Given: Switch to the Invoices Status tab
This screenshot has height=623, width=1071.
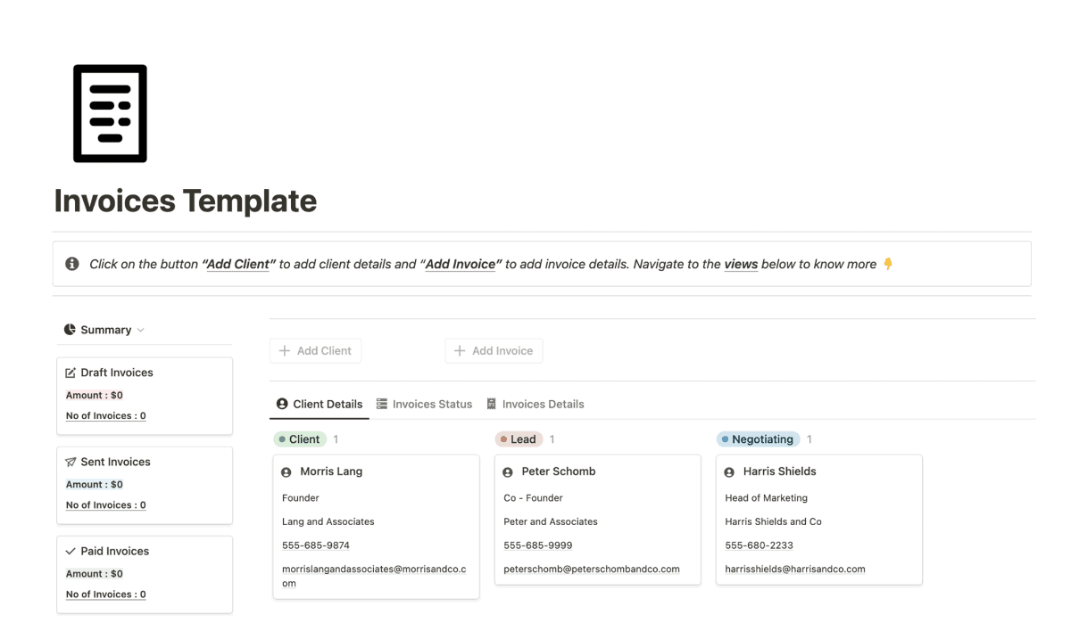Looking at the screenshot, I should point(424,404).
